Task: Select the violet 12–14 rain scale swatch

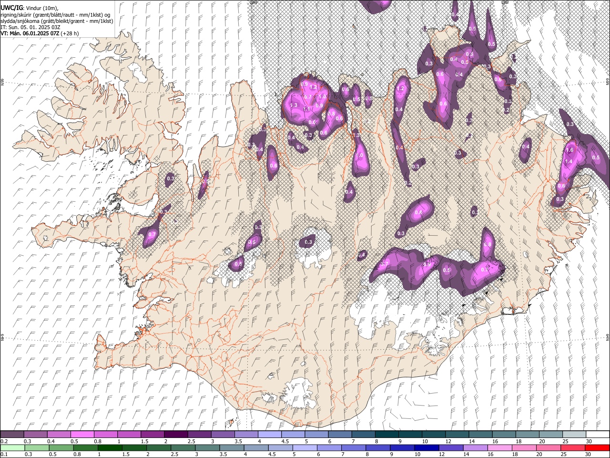Action: point(451,448)
